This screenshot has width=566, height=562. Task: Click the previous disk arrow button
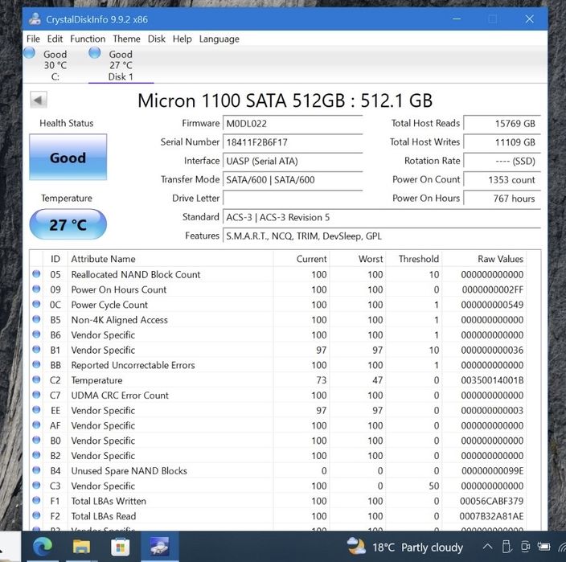[39, 100]
